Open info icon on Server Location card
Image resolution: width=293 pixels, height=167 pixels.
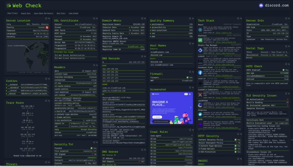tap(46, 18)
